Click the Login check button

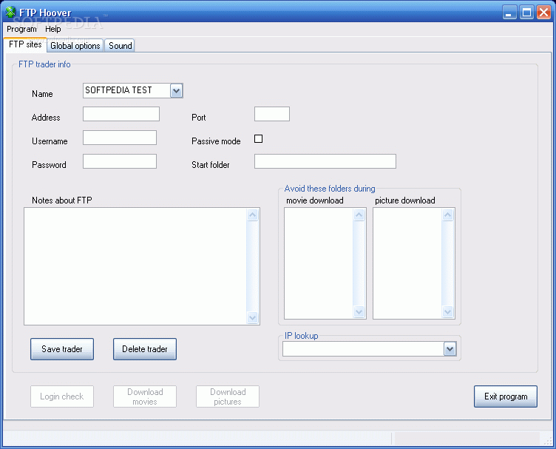click(x=62, y=396)
